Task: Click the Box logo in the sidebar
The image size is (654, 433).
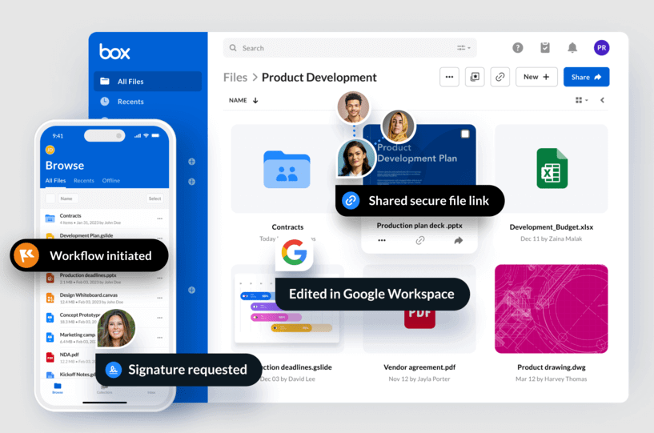Action: pos(114,52)
